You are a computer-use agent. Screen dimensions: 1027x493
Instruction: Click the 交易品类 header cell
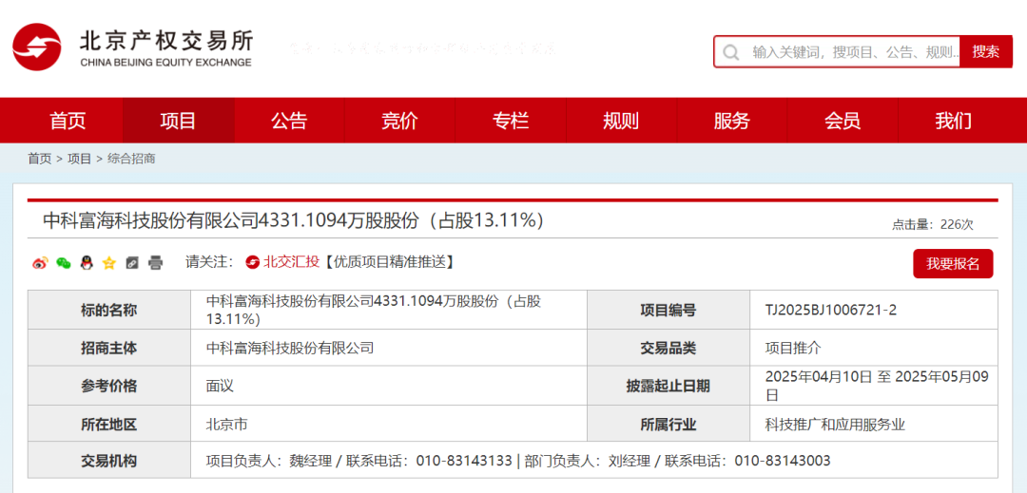(669, 348)
